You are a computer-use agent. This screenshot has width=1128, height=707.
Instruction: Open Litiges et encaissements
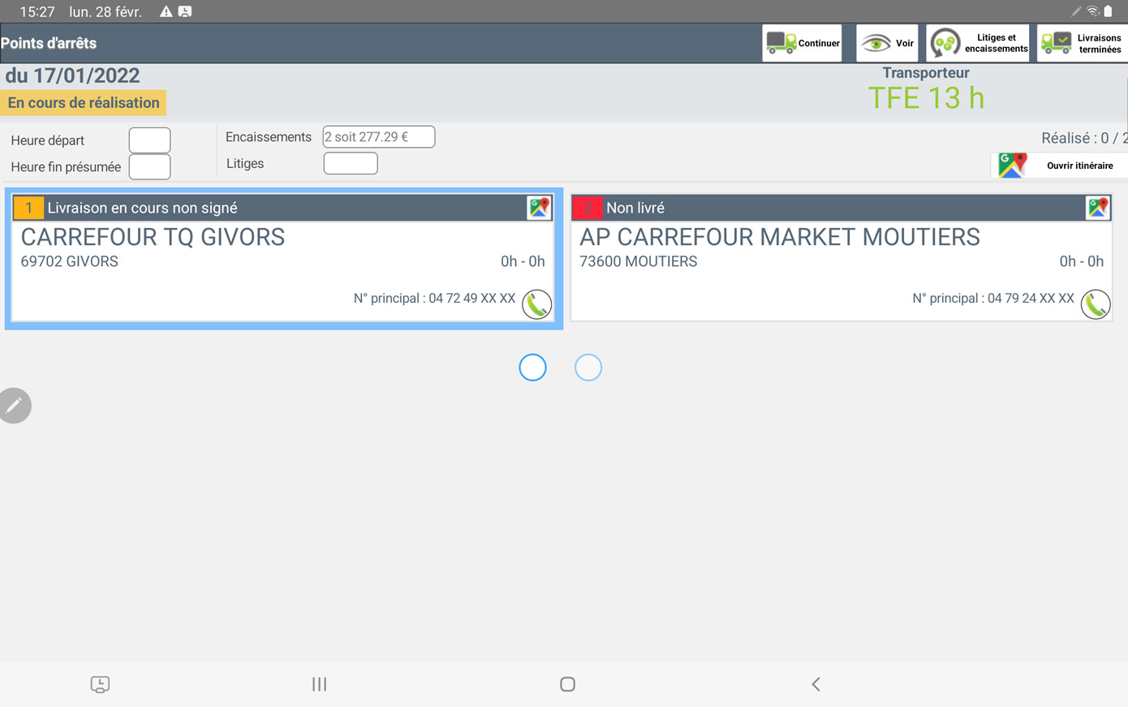click(x=978, y=43)
